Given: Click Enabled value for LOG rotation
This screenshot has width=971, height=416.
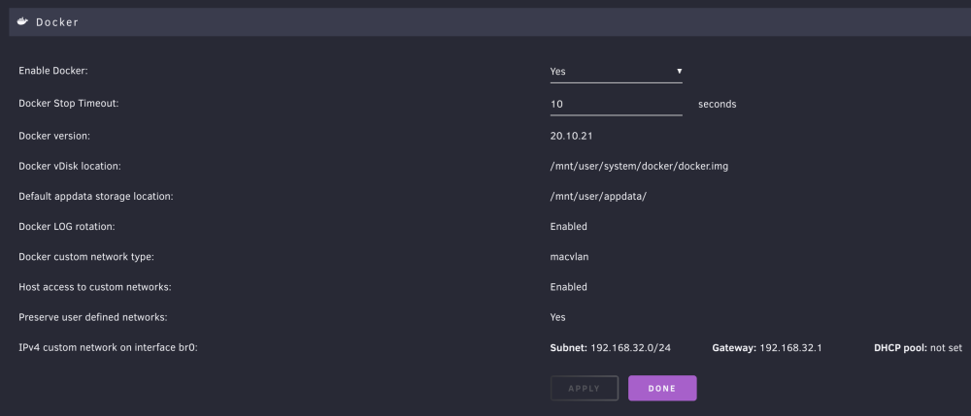Looking at the screenshot, I should click(568, 227).
